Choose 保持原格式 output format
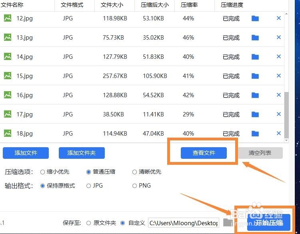The image size is (300, 234). point(58,186)
